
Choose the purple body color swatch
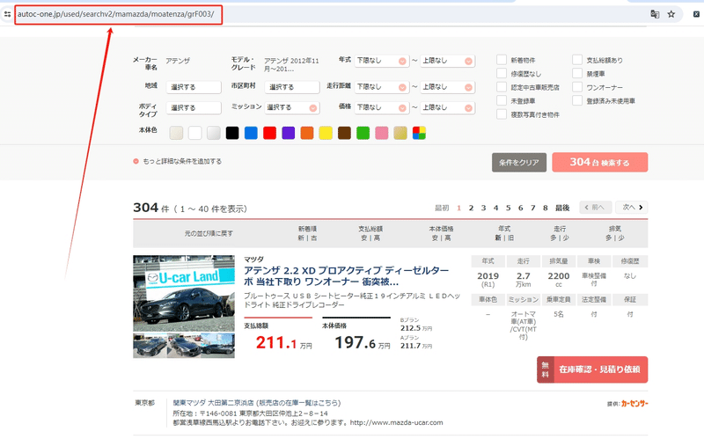(289, 133)
